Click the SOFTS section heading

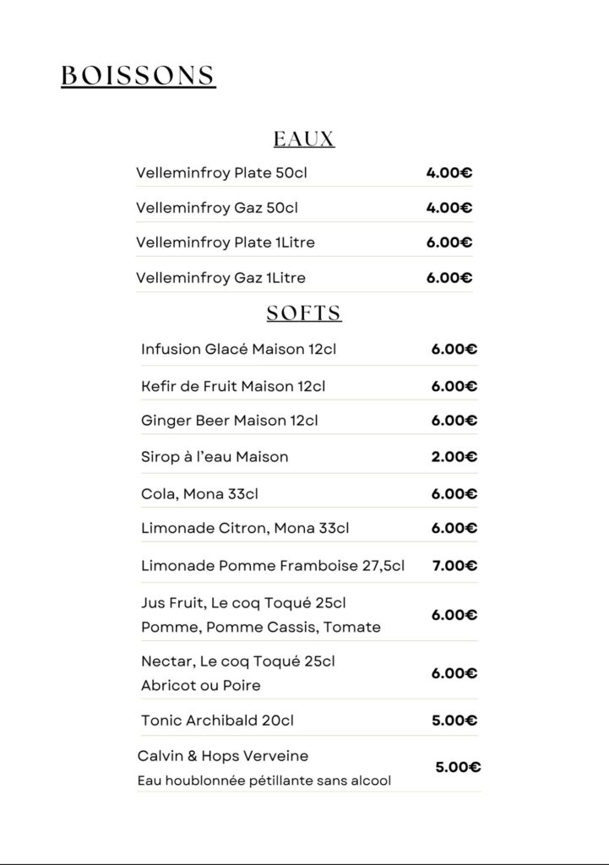click(x=304, y=313)
